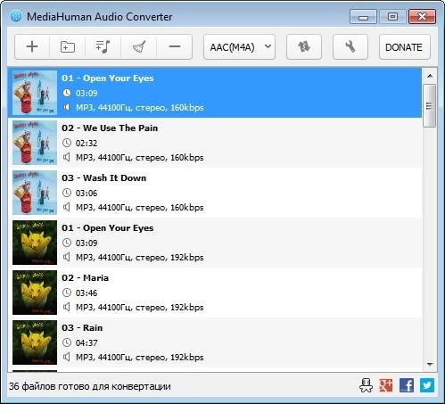Click the speaker icon in 03 - Wash It Down row
The image size is (445, 404).
pos(67,207)
